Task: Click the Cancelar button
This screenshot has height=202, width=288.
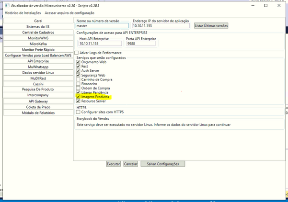Action: pos(131,164)
